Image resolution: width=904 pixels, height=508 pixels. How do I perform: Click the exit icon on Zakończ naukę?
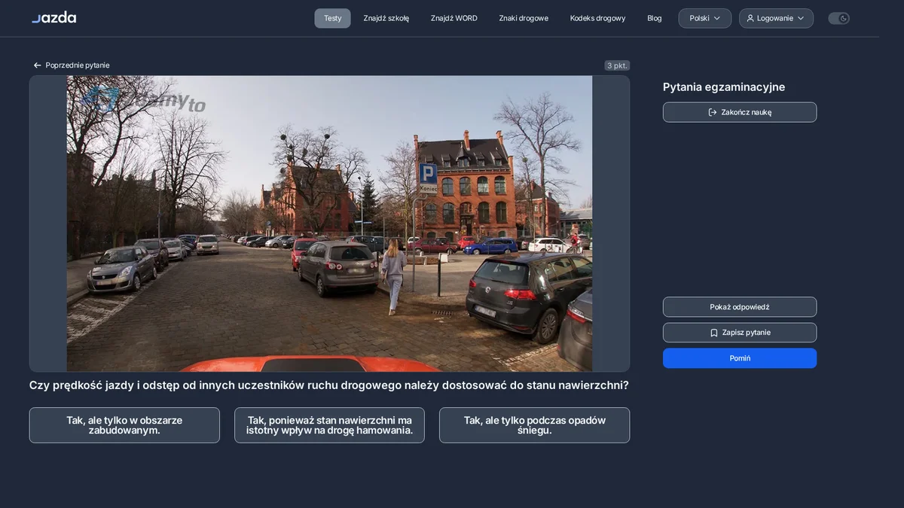[x=713, y=112]
